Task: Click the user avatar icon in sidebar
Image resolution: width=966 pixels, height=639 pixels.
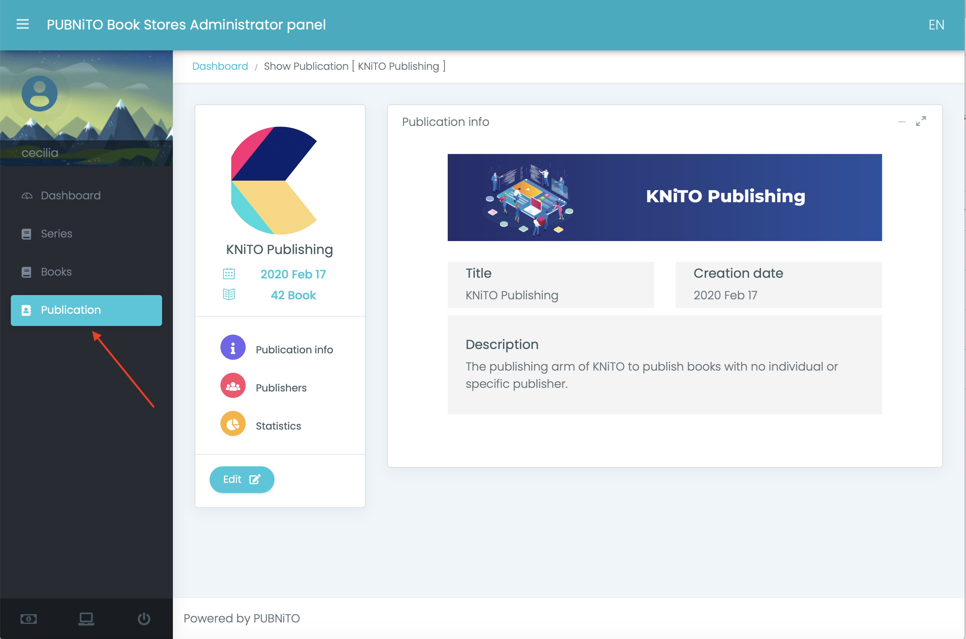Action: 40,93
